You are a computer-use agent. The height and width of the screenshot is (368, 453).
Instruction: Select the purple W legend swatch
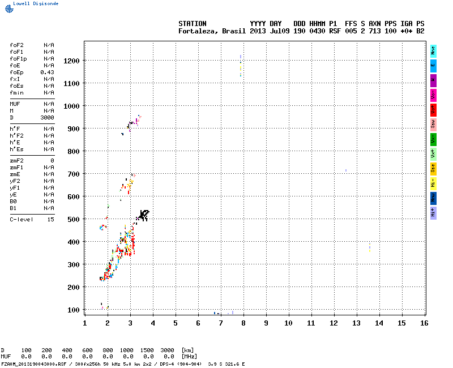click(433, 80)
